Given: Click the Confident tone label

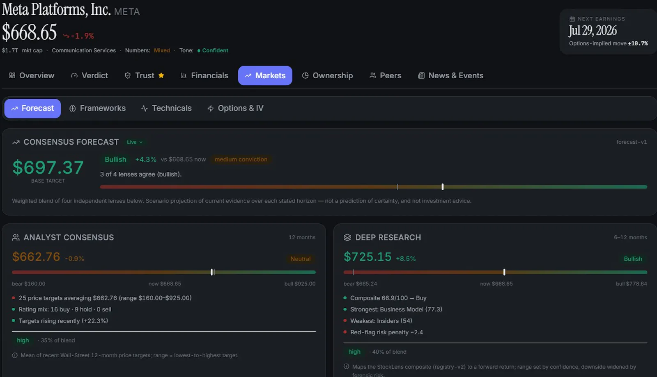Looking at the screenshot, I should coord(215,50).
